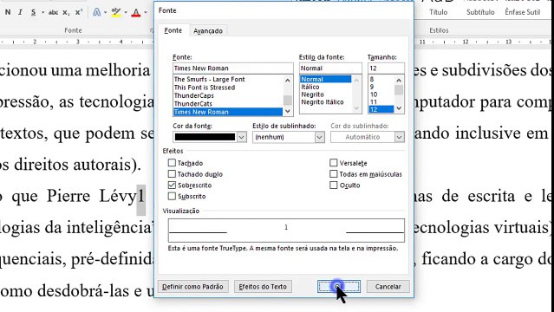Toggle italic formatting in the ribbon
This screenshot has width=554, height=312.
point(20,12)
